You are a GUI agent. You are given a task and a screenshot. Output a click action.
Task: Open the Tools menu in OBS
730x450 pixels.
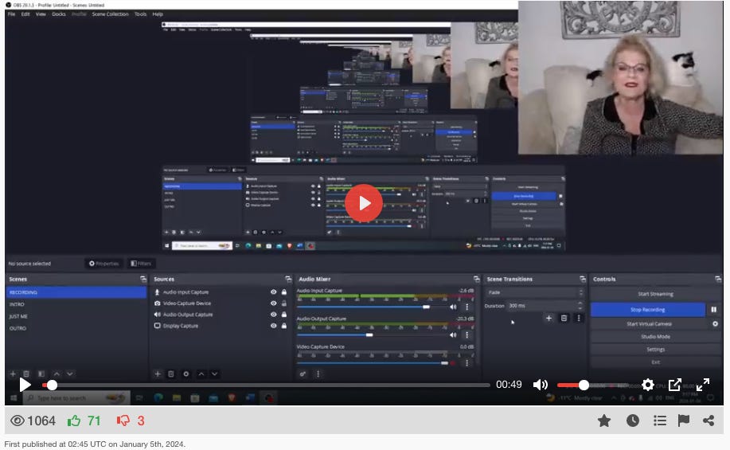click(x=140, y=14)
